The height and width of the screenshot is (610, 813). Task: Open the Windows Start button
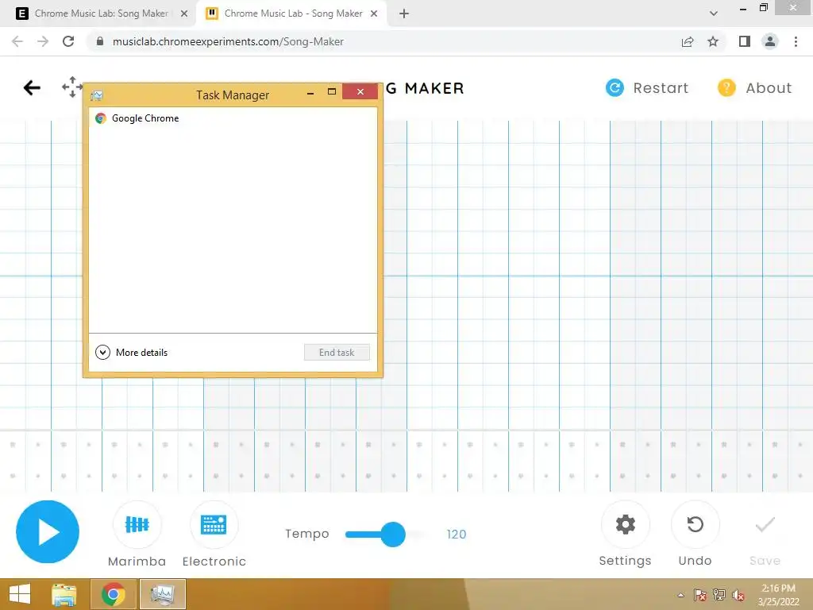tap(20, 594)
